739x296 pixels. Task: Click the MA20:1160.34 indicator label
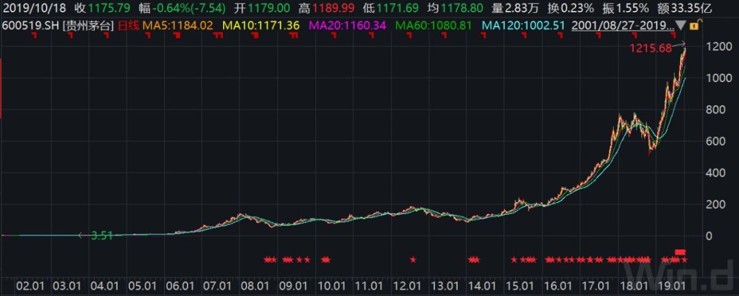tap(347, 25)
